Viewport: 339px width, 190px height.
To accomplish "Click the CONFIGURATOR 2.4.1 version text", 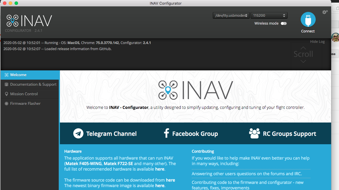I will click(x=24, y=31).
